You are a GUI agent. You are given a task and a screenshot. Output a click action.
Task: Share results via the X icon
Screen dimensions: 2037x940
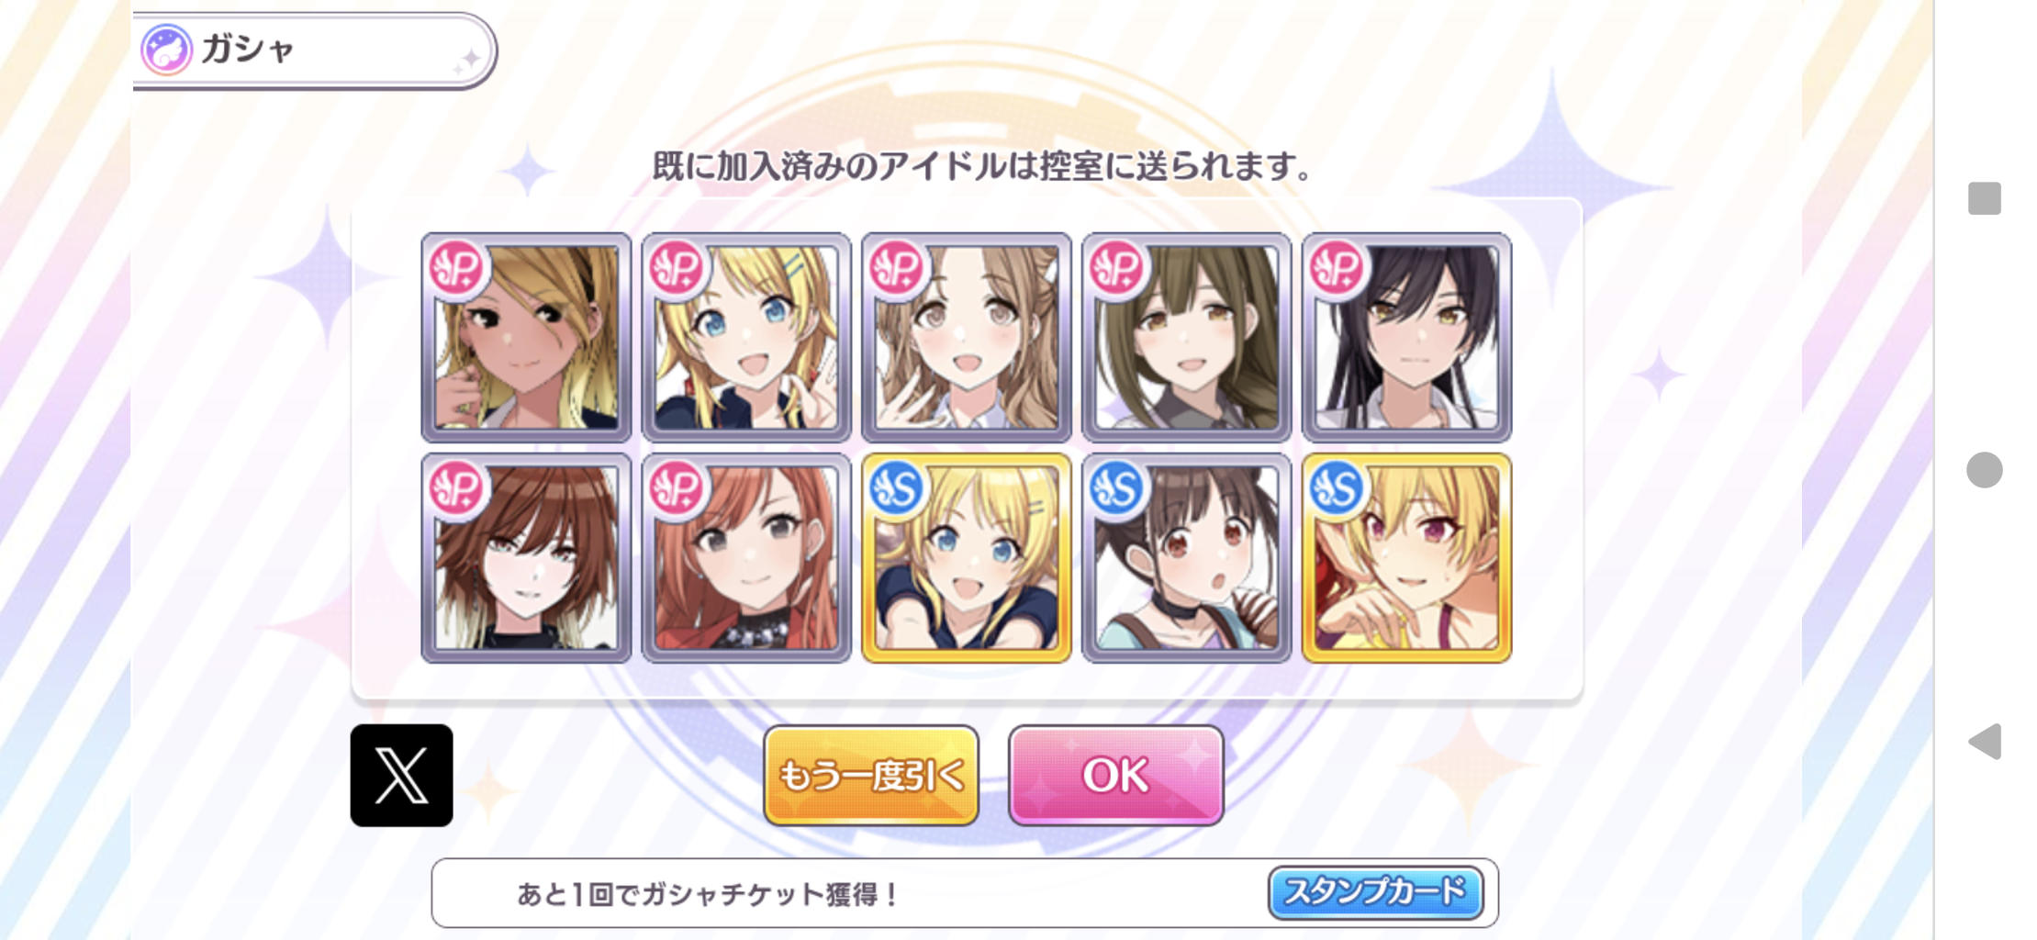401,775
